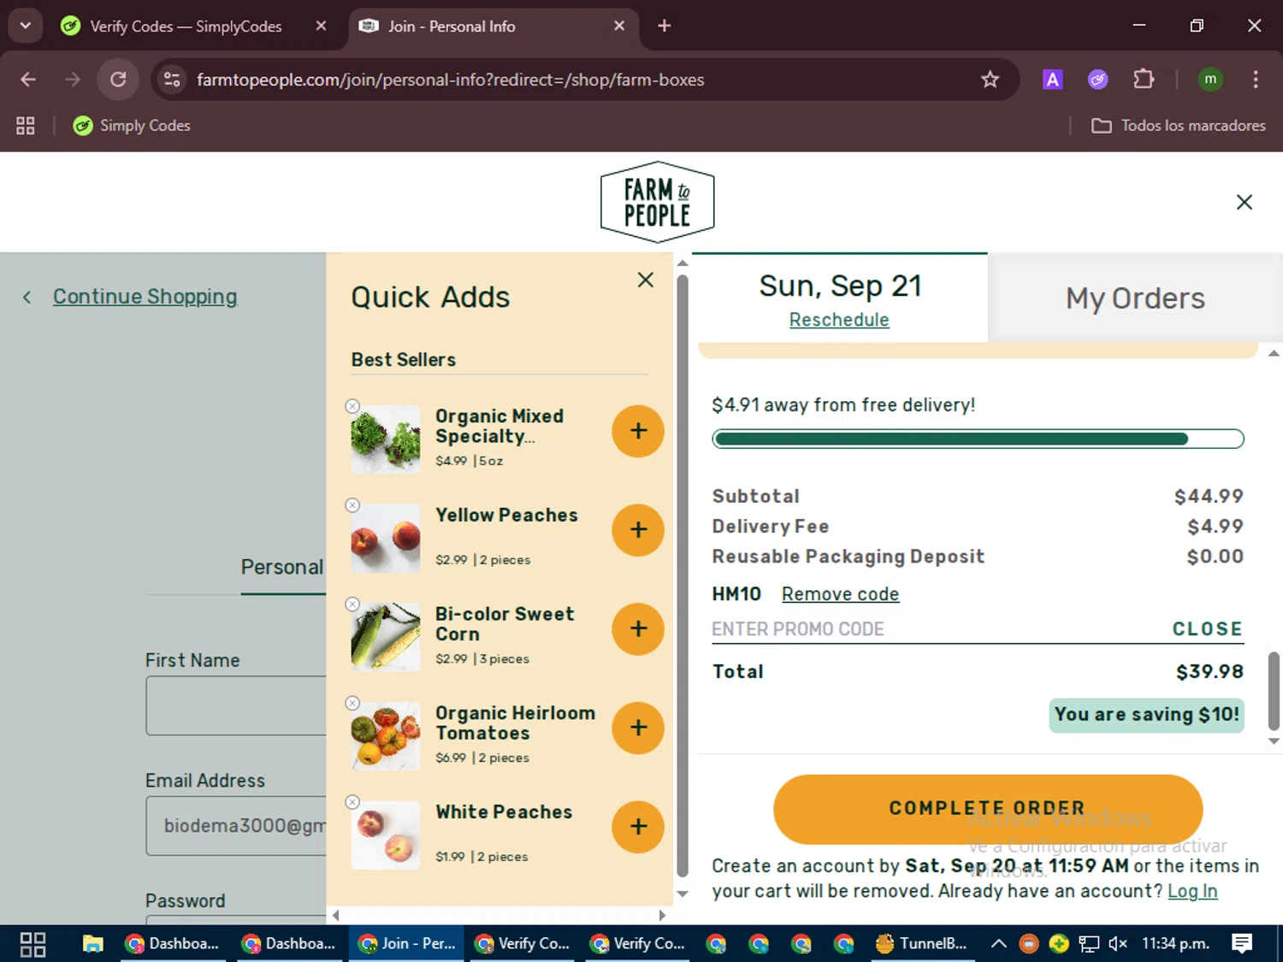Click the free delivery progress bar

point(978,439)
